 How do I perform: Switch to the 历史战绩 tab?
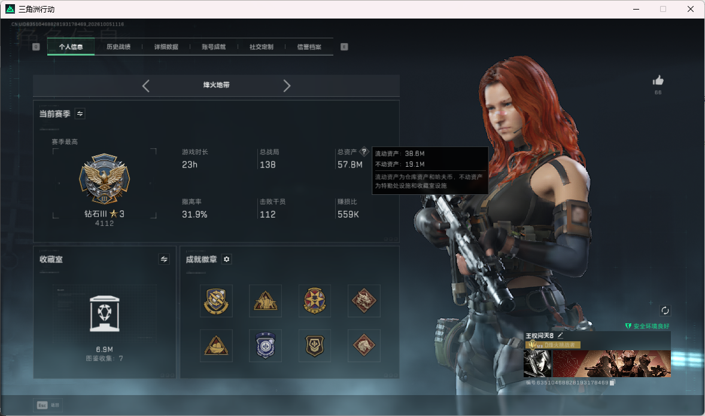coord(118,47)
